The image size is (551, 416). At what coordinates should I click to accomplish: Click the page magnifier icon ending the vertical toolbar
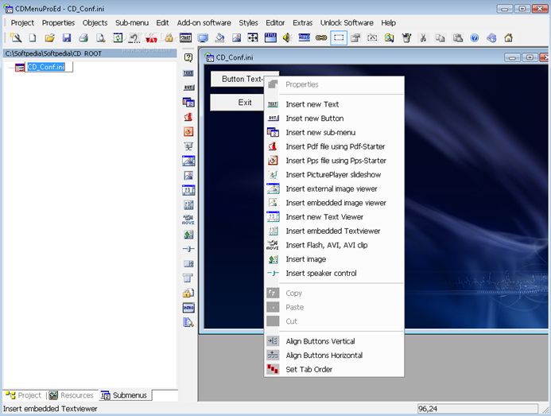coord(188,322)
